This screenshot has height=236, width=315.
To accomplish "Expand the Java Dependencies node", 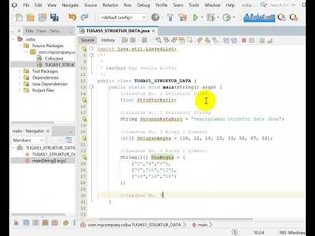I will 20,84.
